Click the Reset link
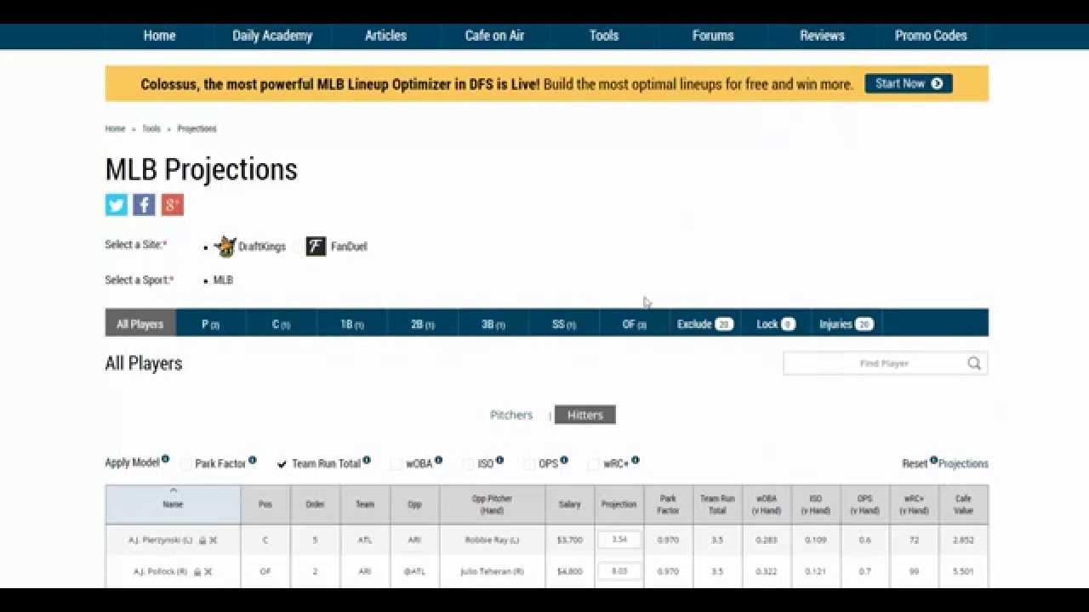1089x612 pixels. click(915, 464)
